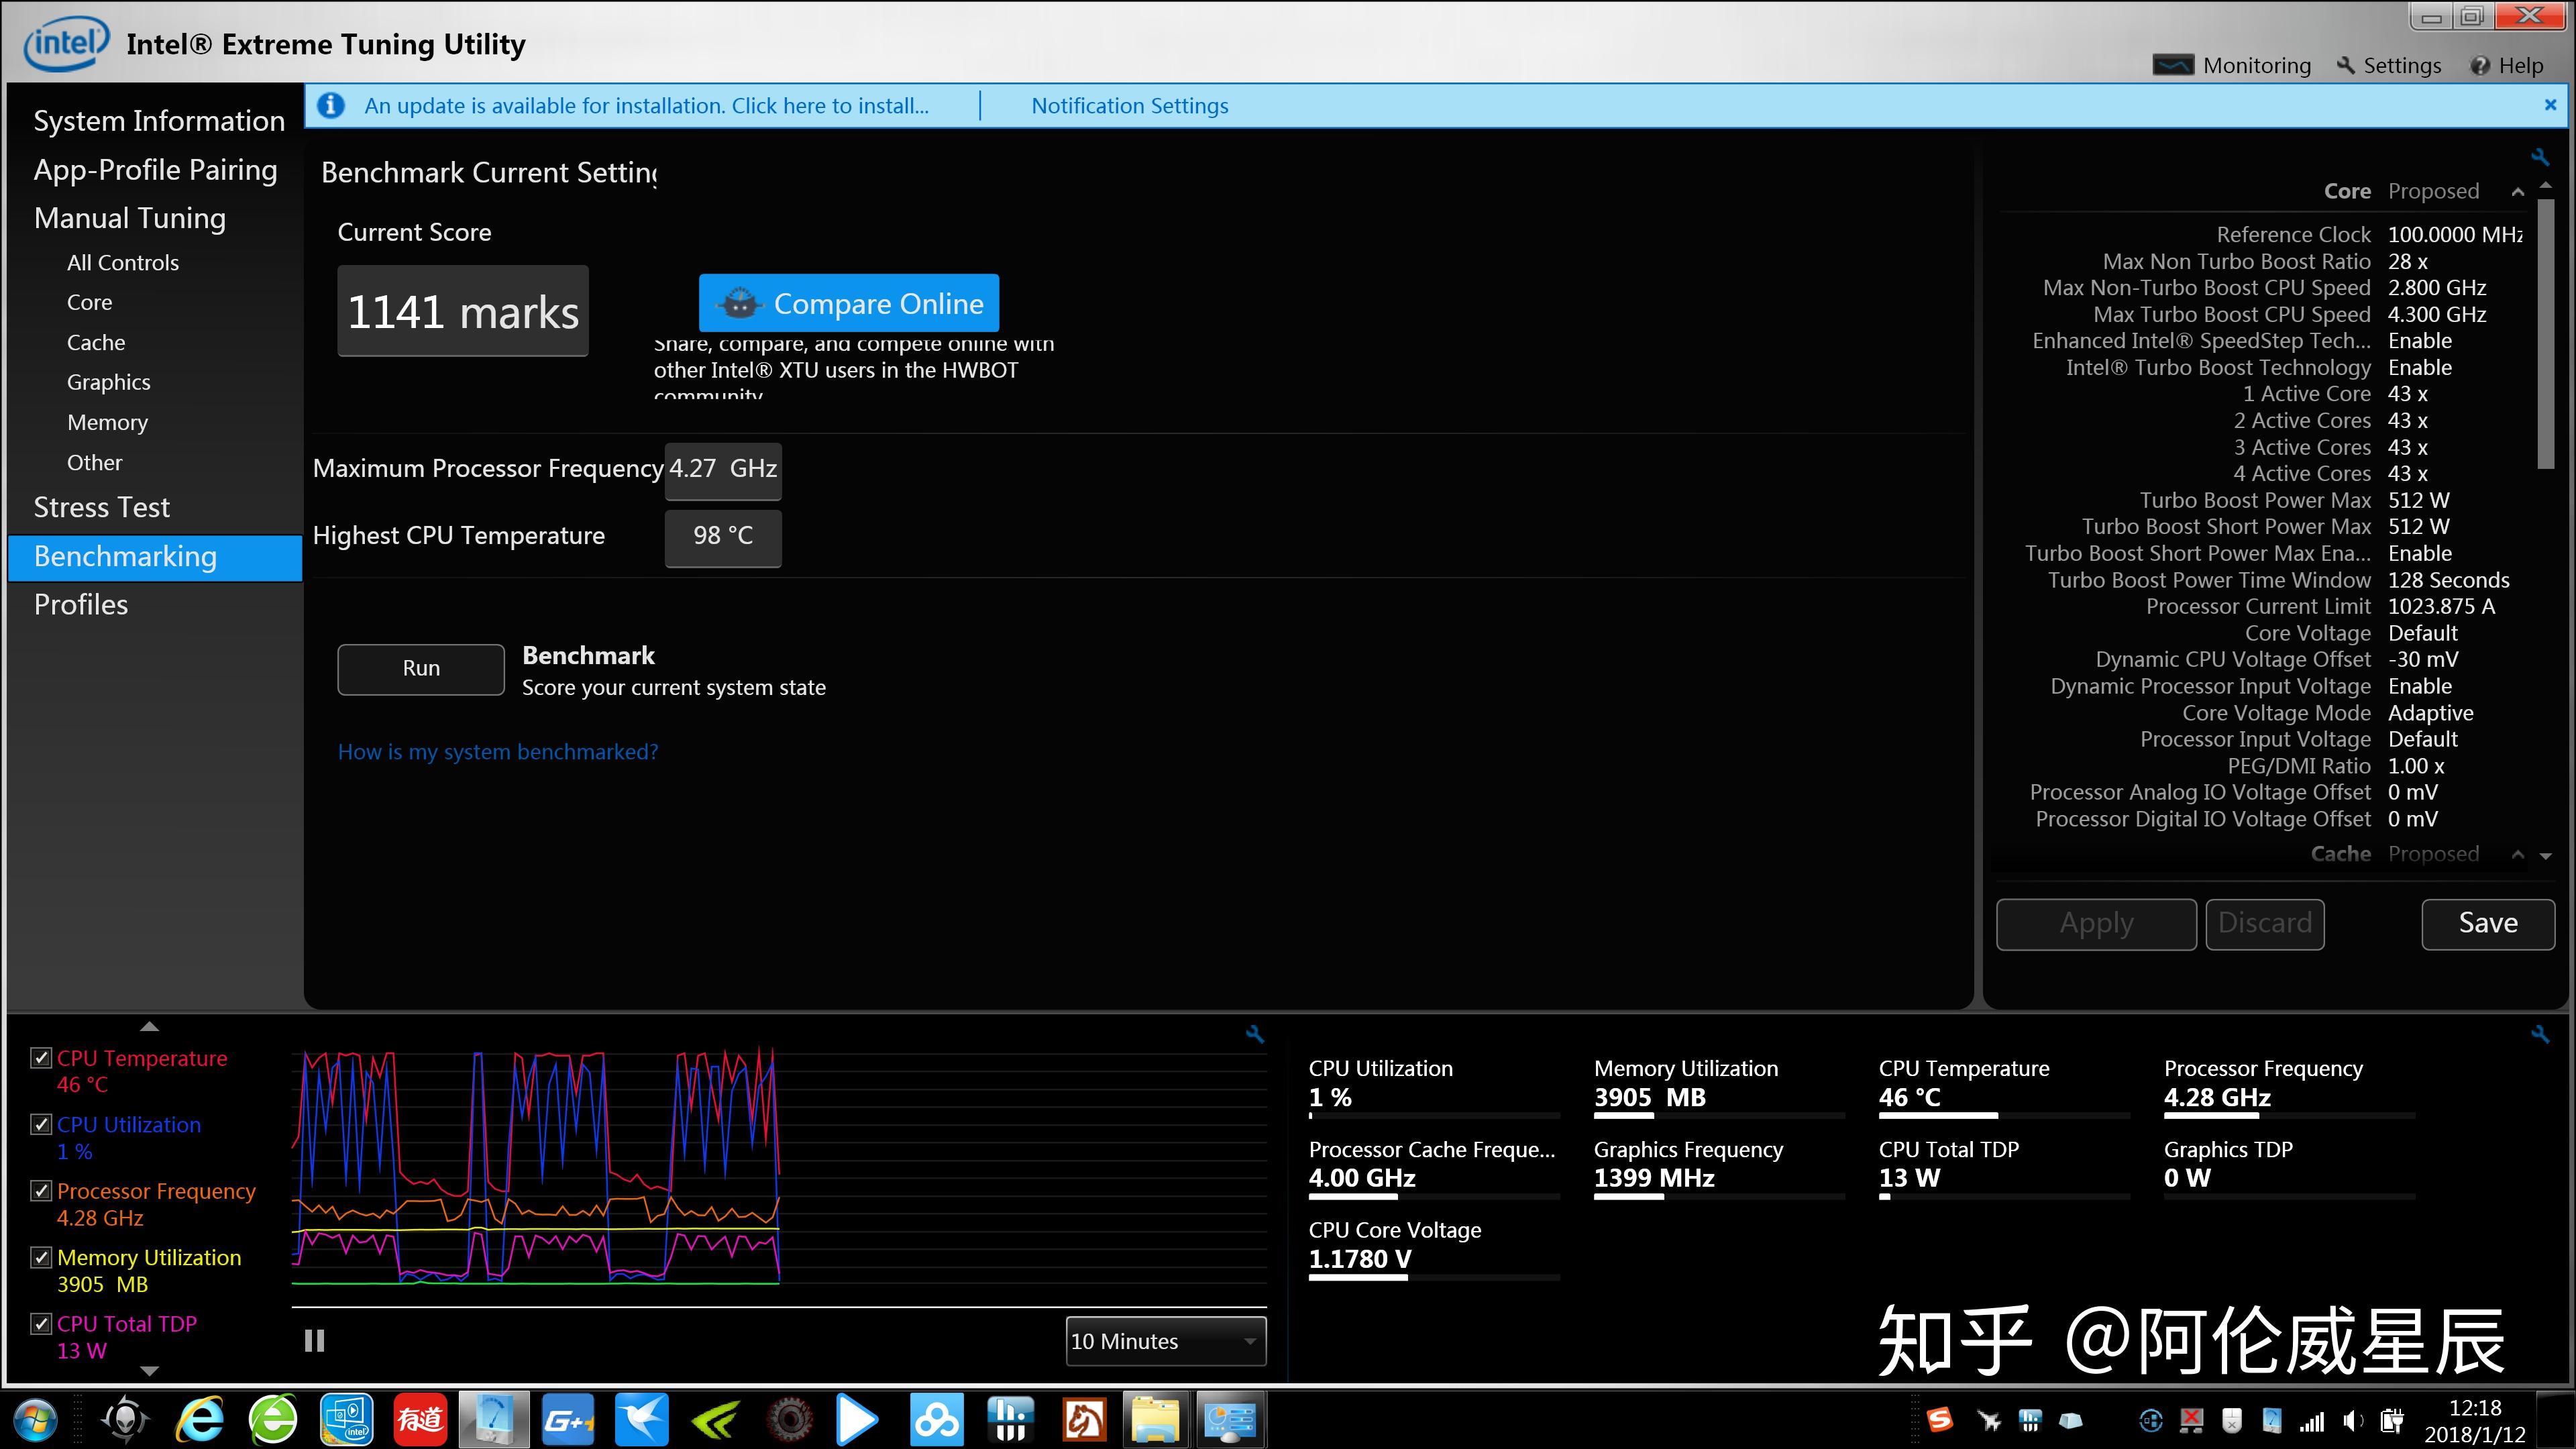Run the benchmark

(x=421, y=668)
